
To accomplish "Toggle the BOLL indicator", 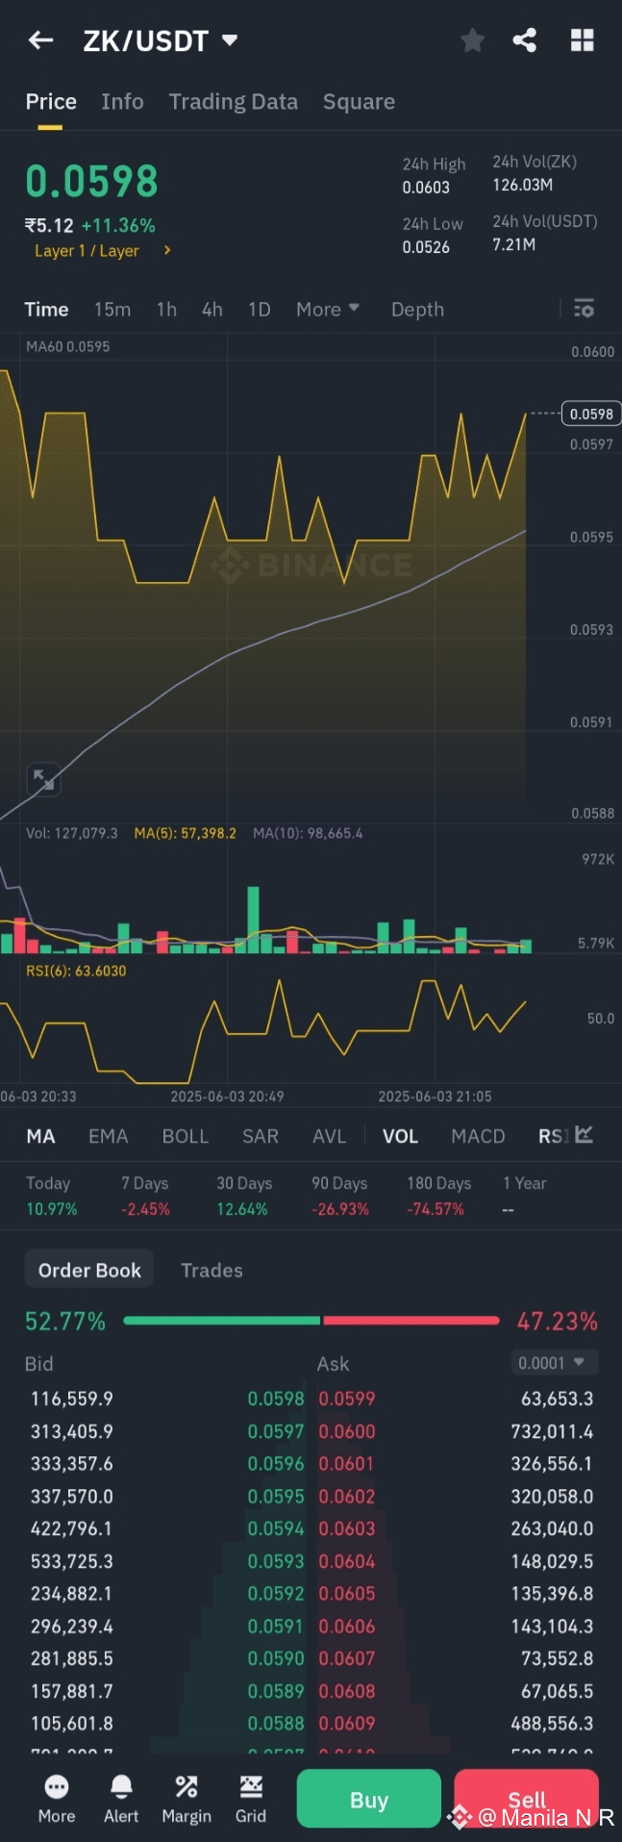I will point(186,1136).
